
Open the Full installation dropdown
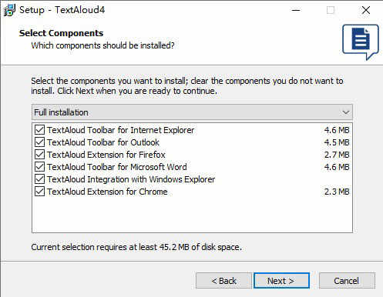tap(192, 112)
